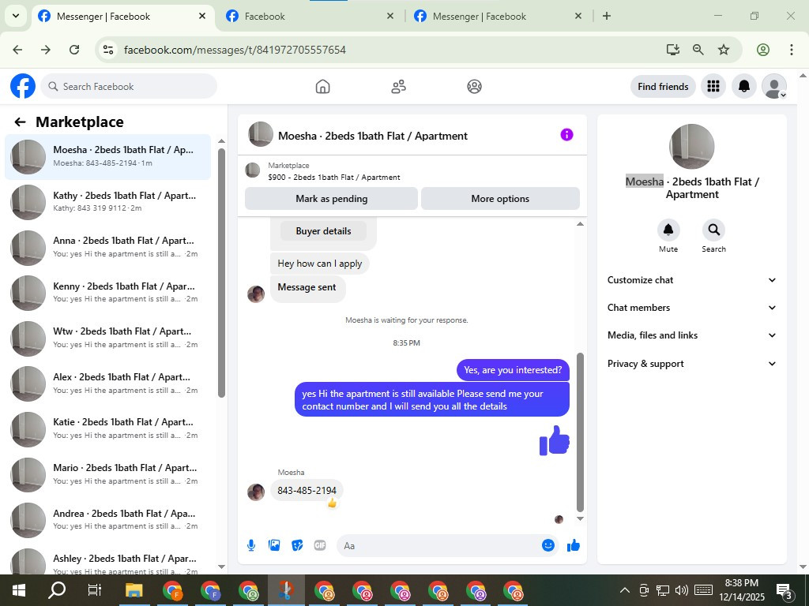Expand the Privacy & support section
This screenshot has width=809, height=606.
click(x=691, y=364)
